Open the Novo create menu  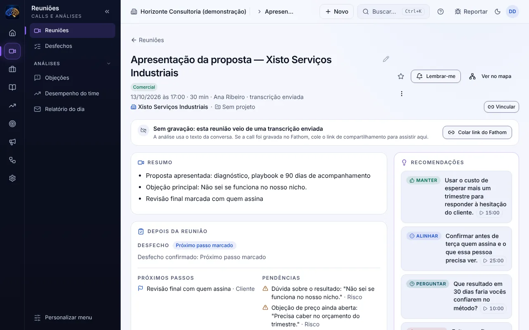coord(336,12)
